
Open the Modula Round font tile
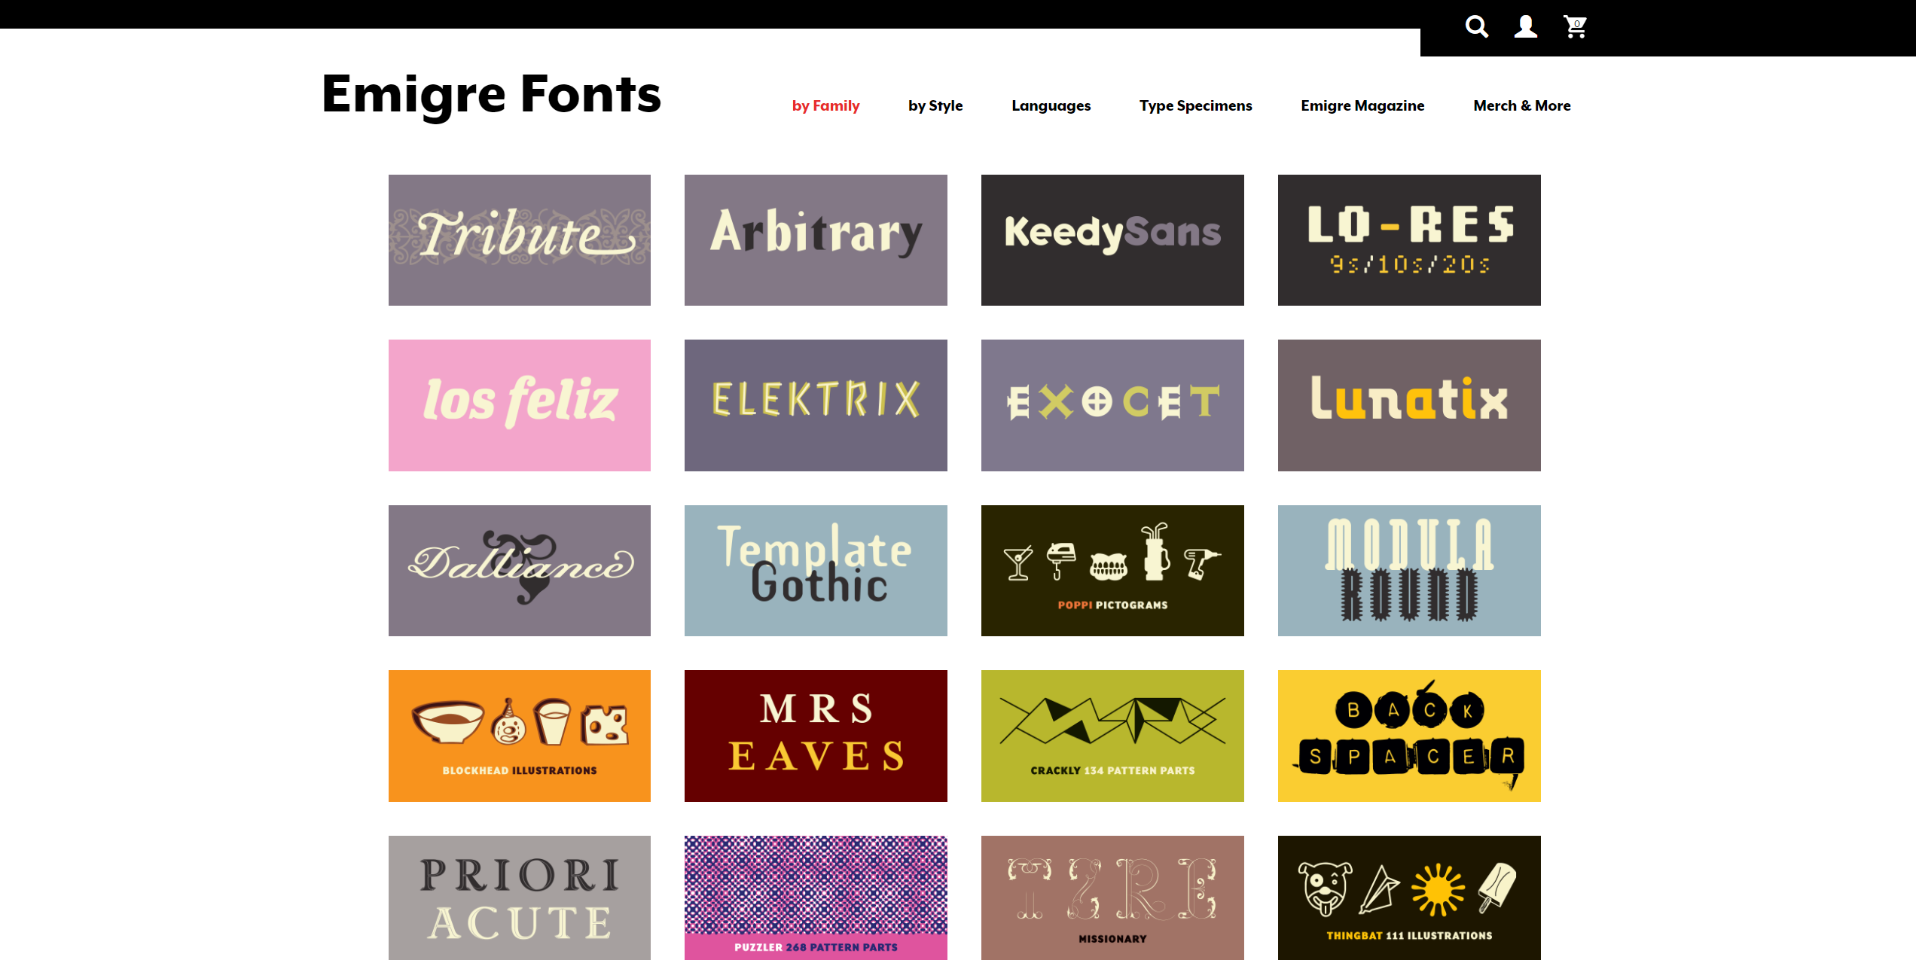[x=1409, y=571]
